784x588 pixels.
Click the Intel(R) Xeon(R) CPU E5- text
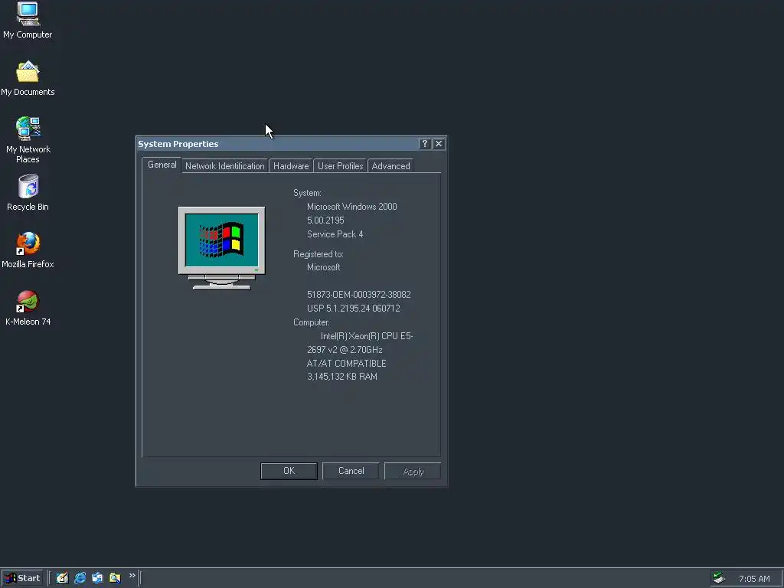(x=367, y=336)
